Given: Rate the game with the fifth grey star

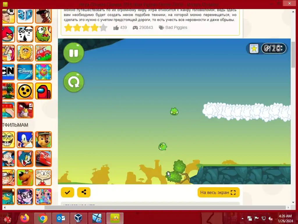Looking at the screenshot, I should tap(103, 28).
